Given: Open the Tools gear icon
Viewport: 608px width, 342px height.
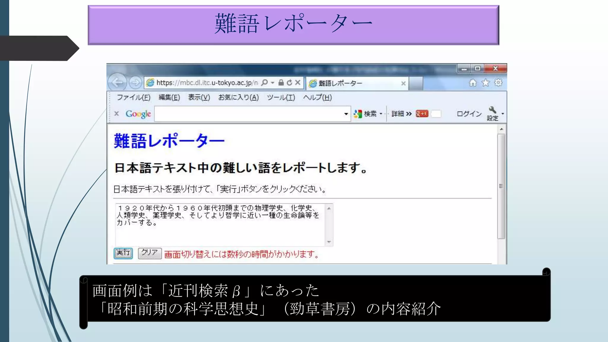Looking at the screenshot, I should [x=498, y=83].
